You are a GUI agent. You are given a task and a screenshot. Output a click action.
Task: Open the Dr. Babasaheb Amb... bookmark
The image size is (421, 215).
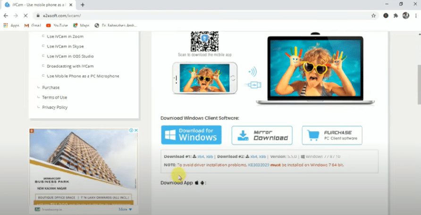pyautogui.click(x=116, y=25)
